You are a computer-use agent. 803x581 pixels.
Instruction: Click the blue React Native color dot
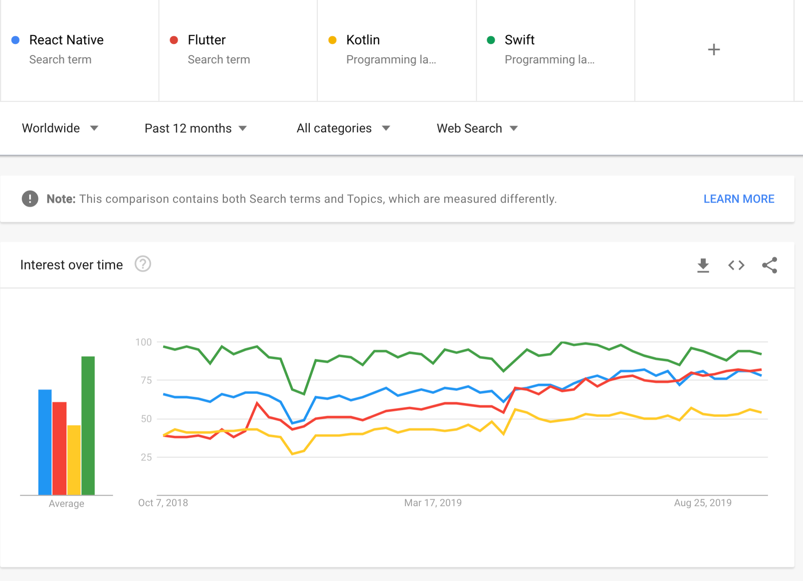(16, 40)
